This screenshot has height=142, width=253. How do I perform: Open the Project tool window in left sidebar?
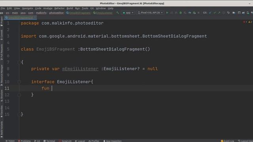(2, 21)
